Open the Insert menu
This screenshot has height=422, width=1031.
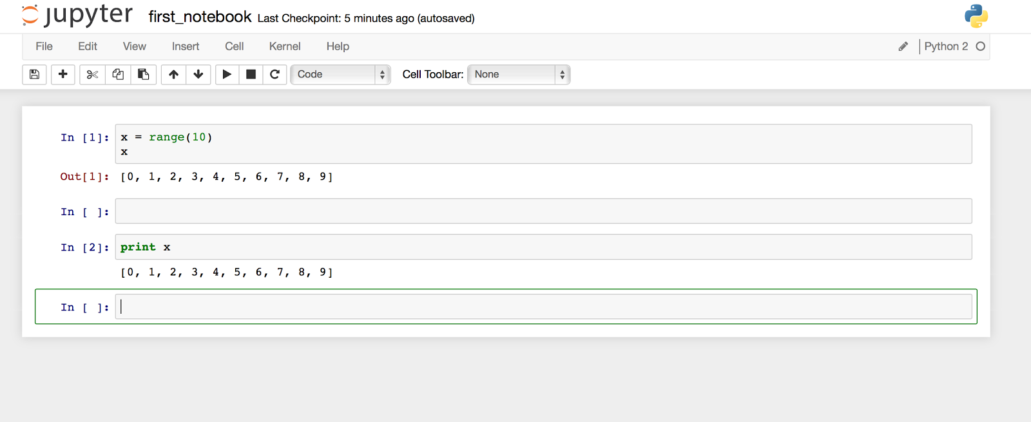click(186, 46)
